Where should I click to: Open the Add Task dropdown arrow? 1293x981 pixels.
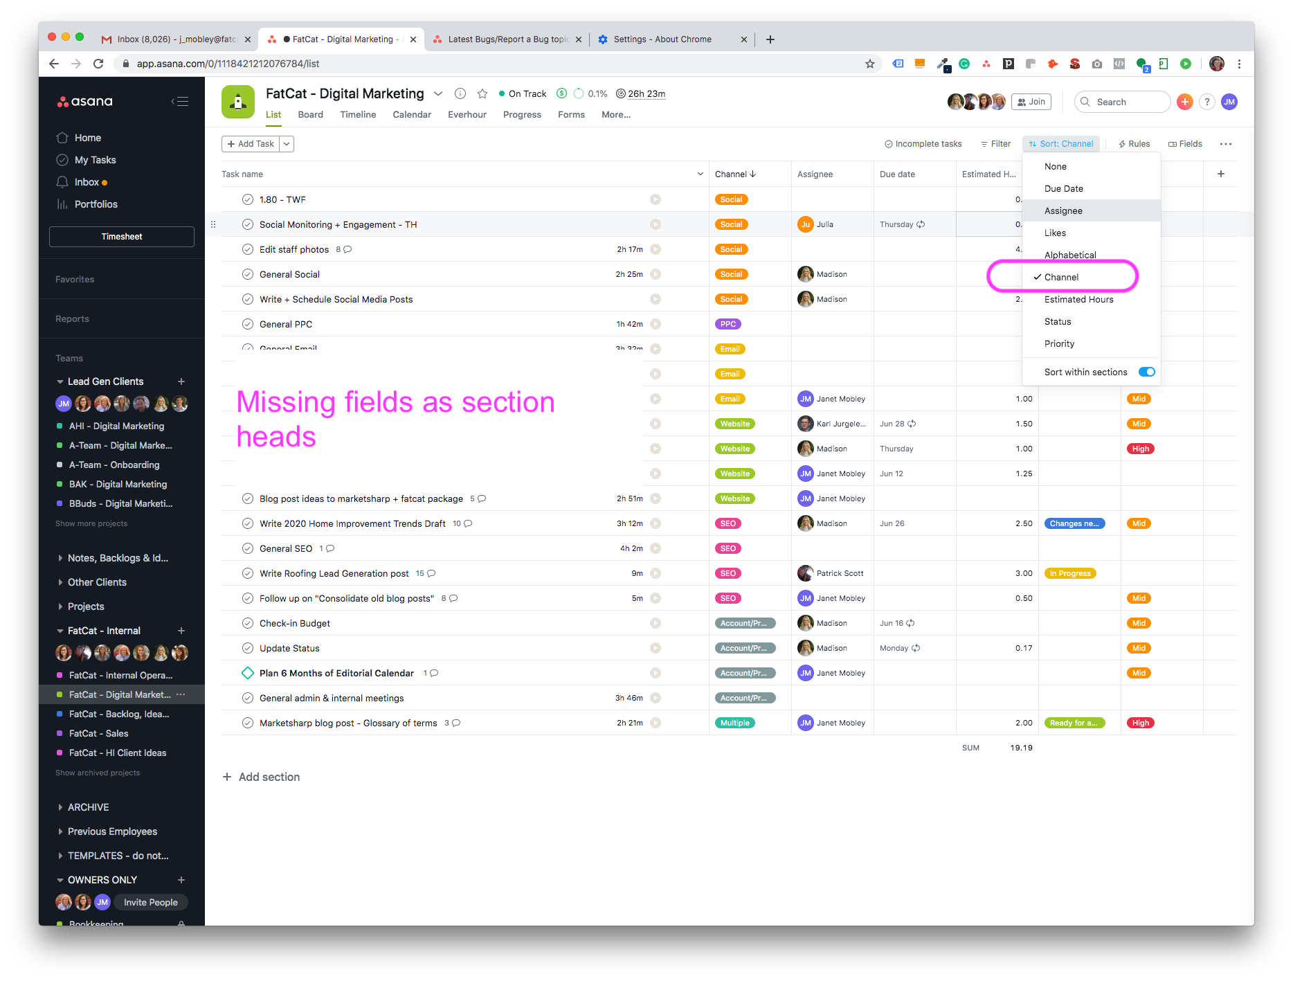click(x=287, y=143)
